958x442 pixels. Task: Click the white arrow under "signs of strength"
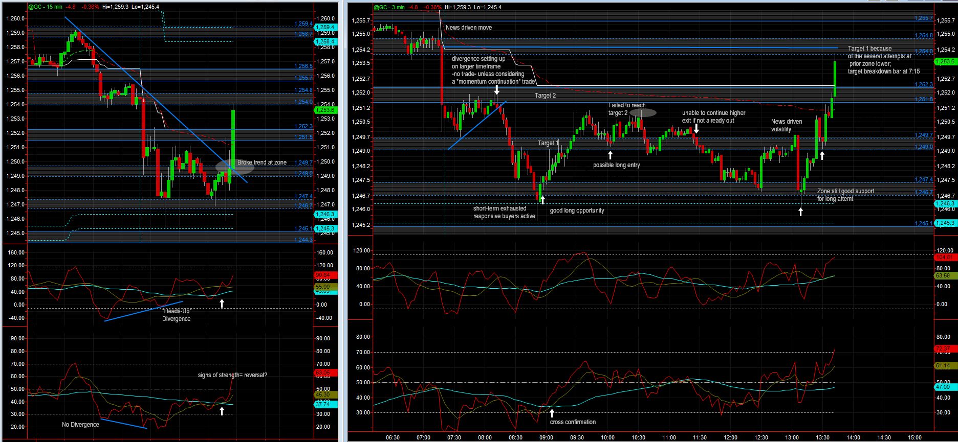[222, 410]
